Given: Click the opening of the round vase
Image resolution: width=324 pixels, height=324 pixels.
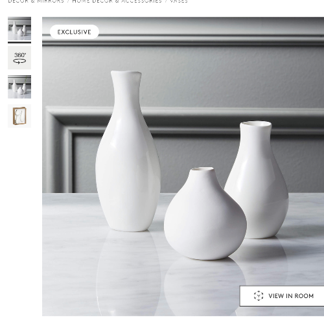Looking at the screenshot, I should 202,169.
